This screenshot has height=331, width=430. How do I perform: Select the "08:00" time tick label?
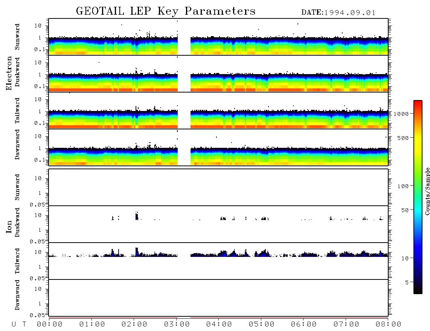click(x=389, y=324)
